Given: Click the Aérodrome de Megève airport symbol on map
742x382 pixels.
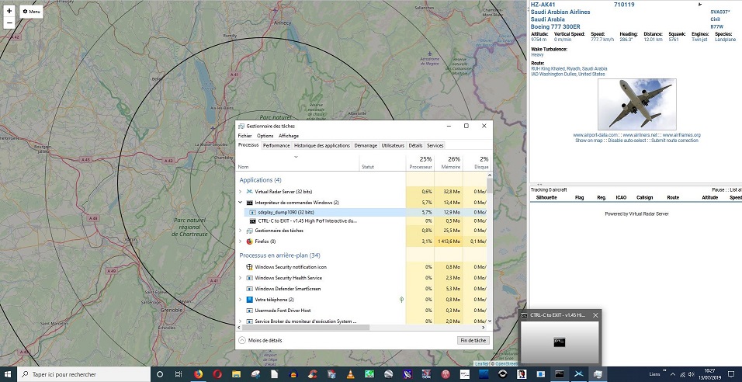Looking at the screenshot, I should click(x=429, y=54).
